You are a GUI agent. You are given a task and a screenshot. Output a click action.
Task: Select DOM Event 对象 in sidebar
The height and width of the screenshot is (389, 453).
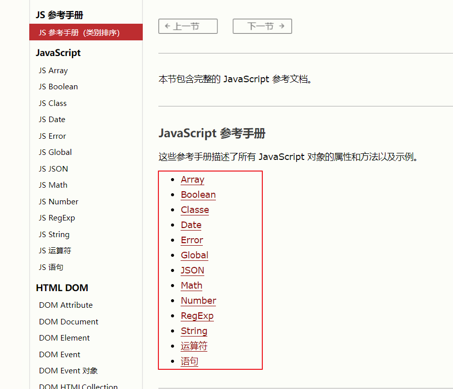[68, 371]
